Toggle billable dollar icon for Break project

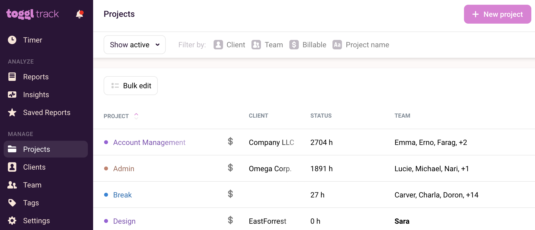[x=230, y=194]
